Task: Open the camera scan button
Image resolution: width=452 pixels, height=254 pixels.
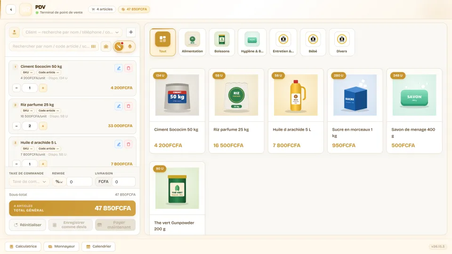Action: [x=106, y=47]
